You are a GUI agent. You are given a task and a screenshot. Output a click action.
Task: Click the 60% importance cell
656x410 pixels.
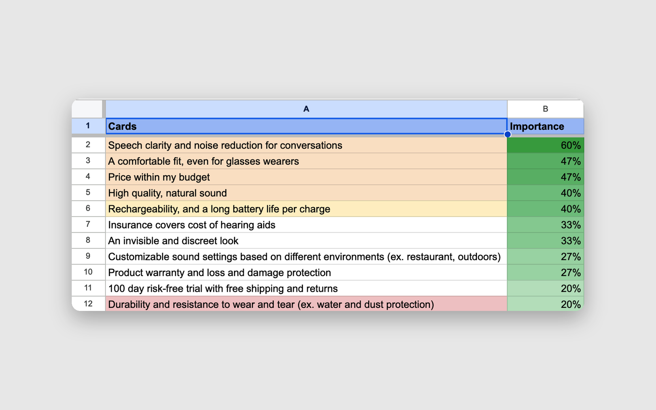point(546,145)
